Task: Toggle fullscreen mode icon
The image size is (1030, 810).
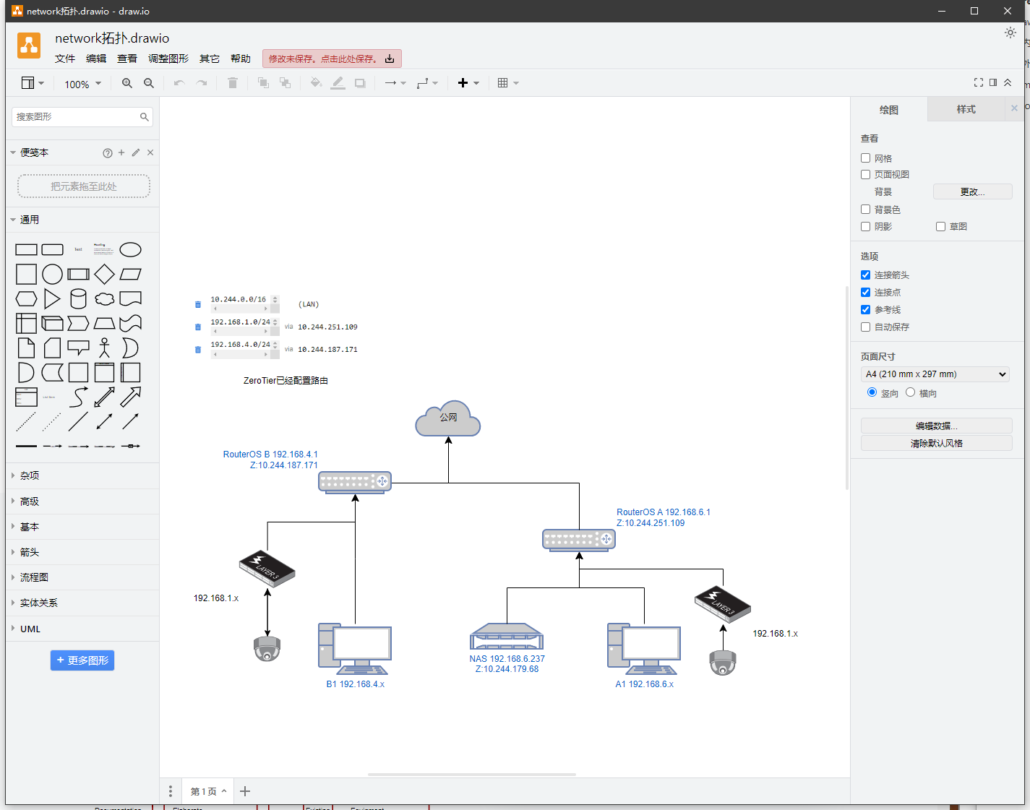Action: pos(979,82)
